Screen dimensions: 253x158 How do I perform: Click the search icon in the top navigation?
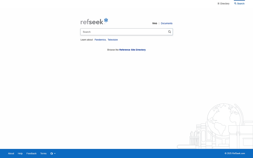235,3
